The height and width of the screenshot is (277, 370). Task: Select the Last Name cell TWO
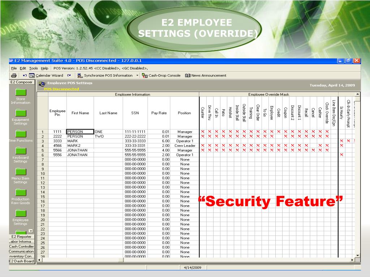[x=108, y=136]
